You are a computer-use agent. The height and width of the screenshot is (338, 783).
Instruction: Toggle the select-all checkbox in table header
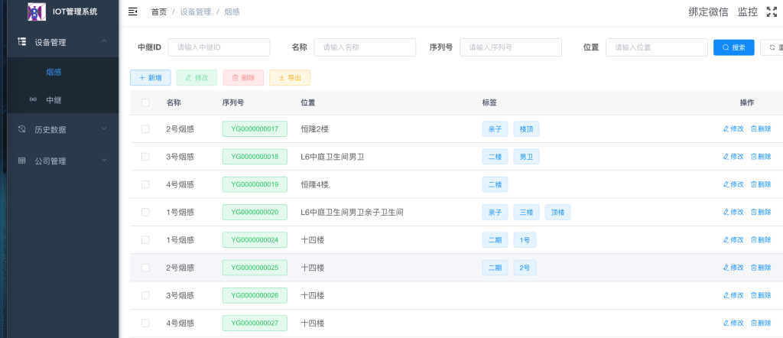tap(145, 102)
